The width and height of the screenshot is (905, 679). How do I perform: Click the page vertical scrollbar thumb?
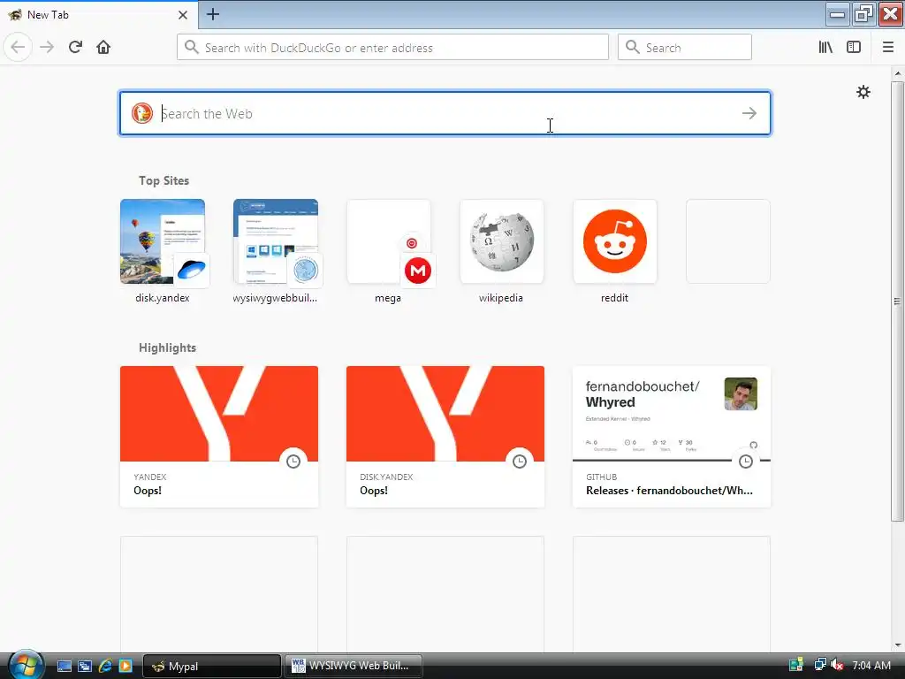897,301
